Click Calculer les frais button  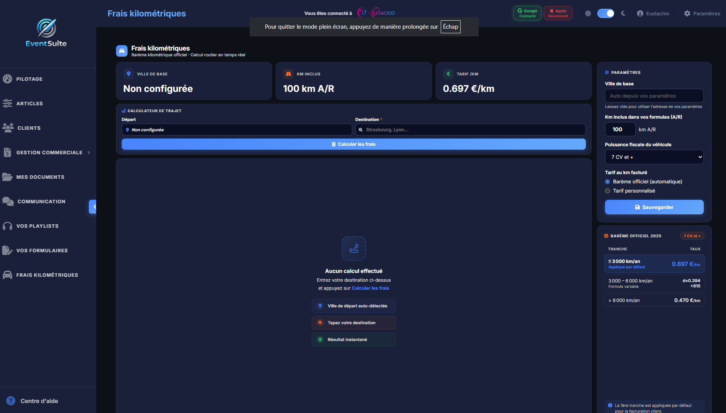click(353, 144)
